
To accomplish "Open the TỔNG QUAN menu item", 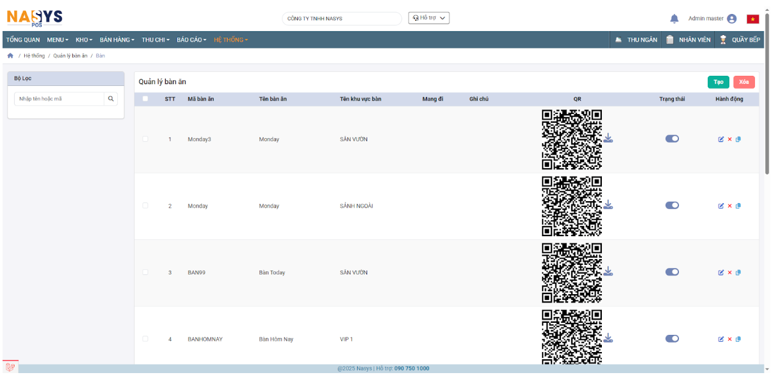I will click(23, 40).
